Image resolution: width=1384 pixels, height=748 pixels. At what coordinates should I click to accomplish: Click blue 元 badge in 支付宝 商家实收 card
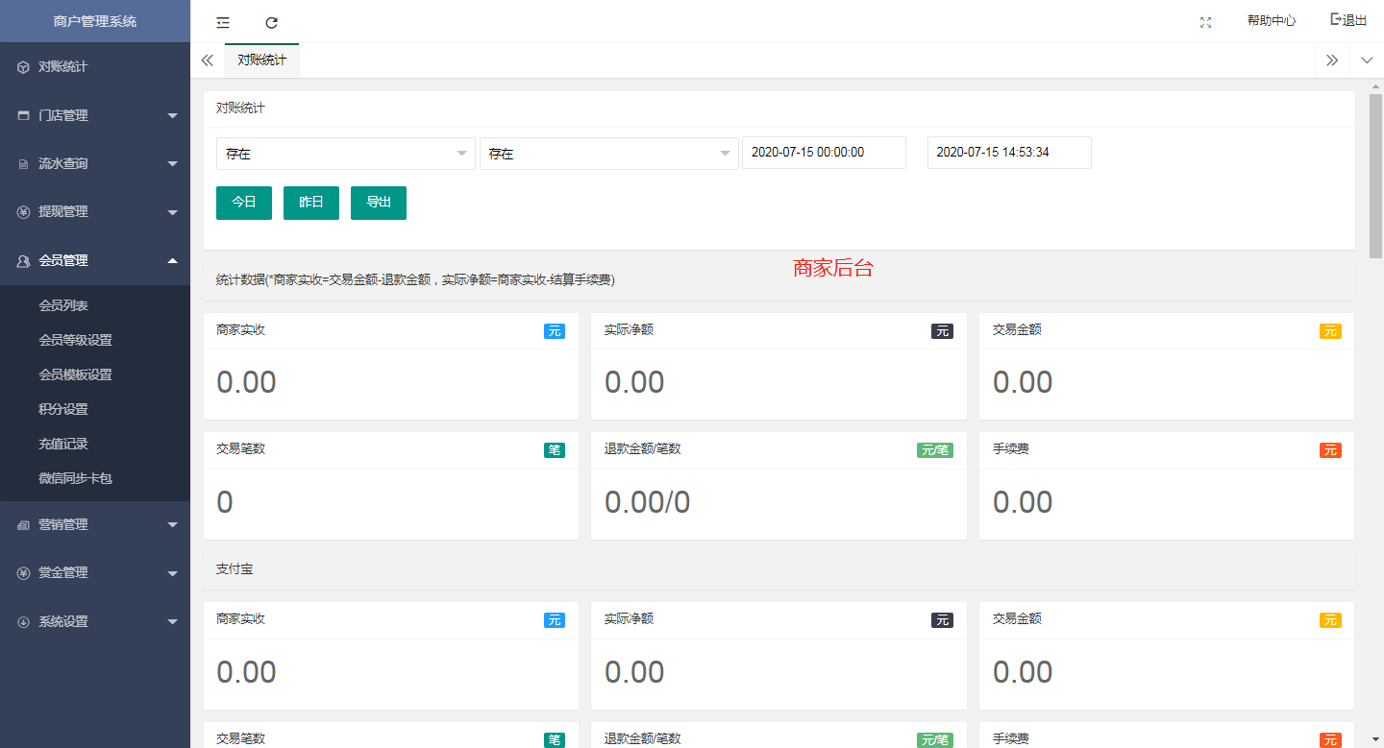click(x=555, y=620)
